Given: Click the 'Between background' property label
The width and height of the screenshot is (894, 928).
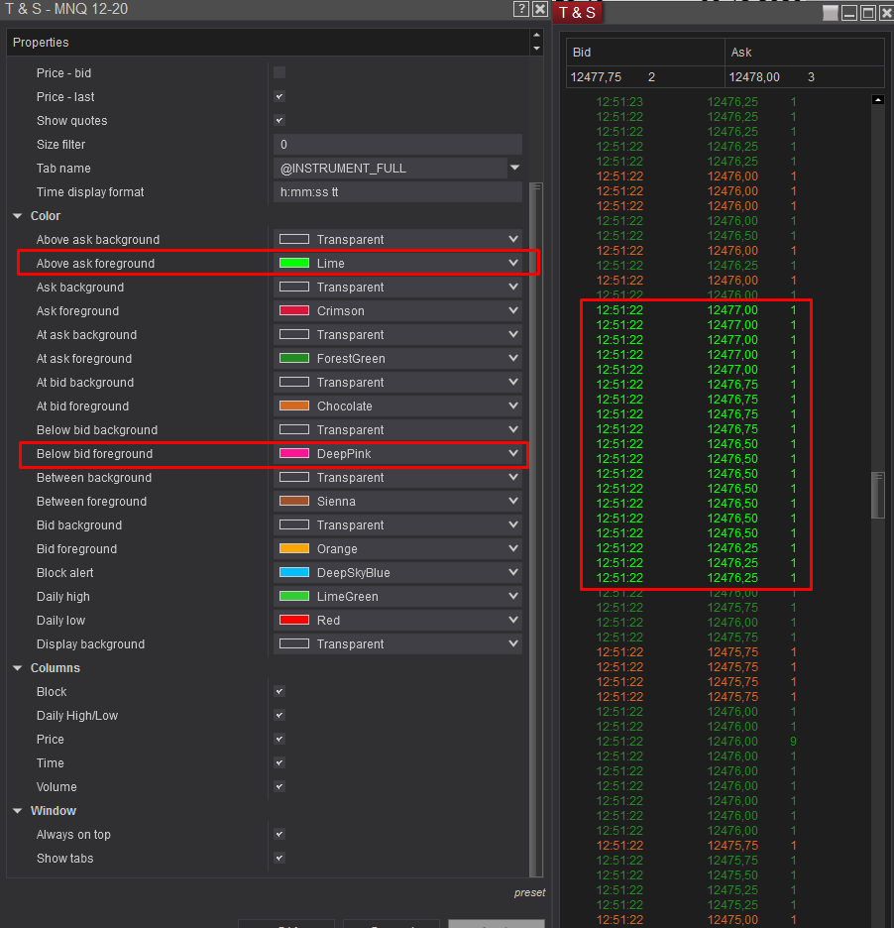Looking at the screenshot, I should [94, 478].
